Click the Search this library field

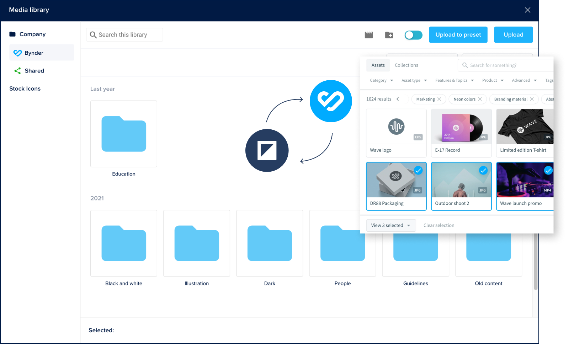124,35
